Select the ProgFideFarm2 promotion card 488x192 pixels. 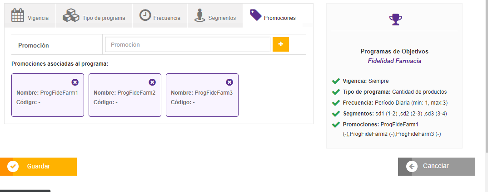[x=125, y=98]
